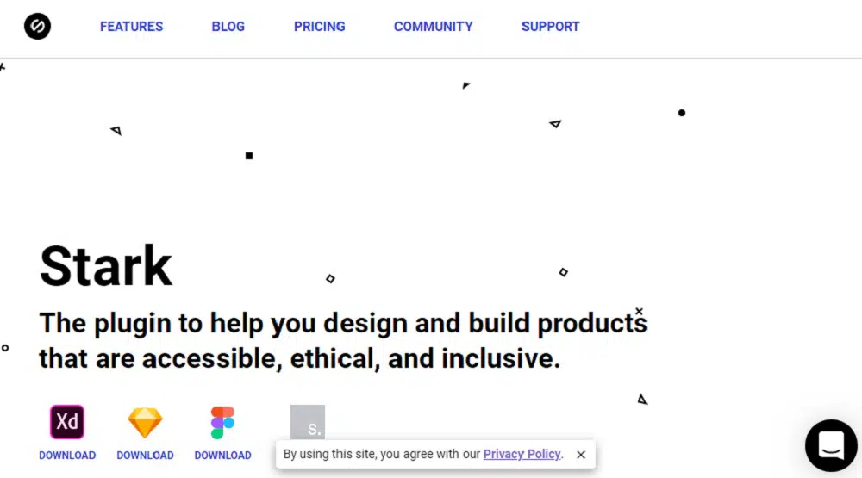Click the Sketch diamond icon
The image size is (862, 478).
tap(145, 422)
